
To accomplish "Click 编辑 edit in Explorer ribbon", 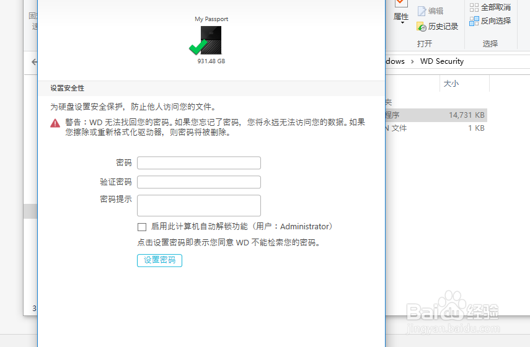I will [x=430, y=11].
